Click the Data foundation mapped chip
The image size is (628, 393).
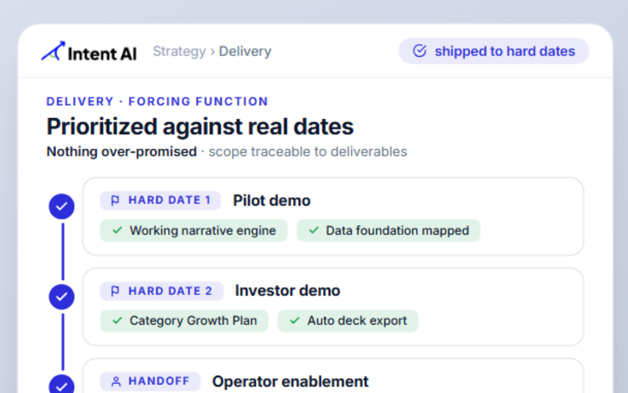pos(389,231)
